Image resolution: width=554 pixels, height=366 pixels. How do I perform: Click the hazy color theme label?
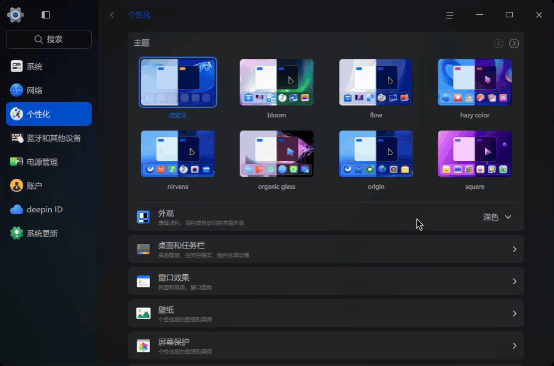475,115
